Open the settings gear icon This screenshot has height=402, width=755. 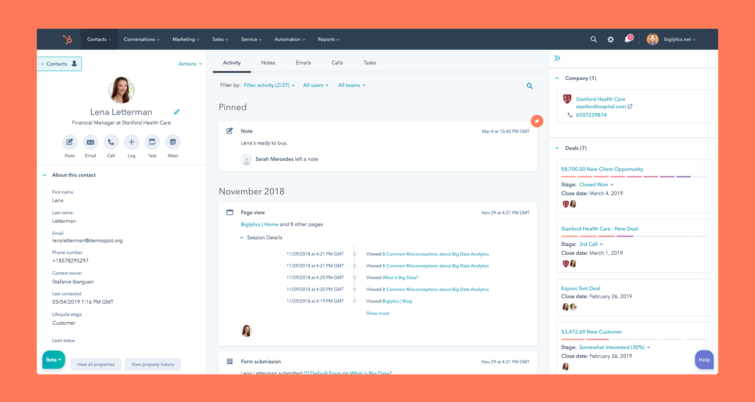[x=611, y=40]
